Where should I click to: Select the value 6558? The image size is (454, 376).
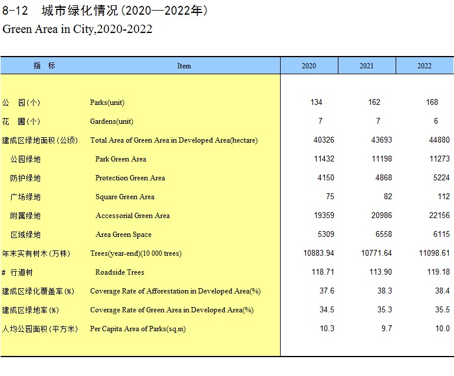(x=384, y=234)
